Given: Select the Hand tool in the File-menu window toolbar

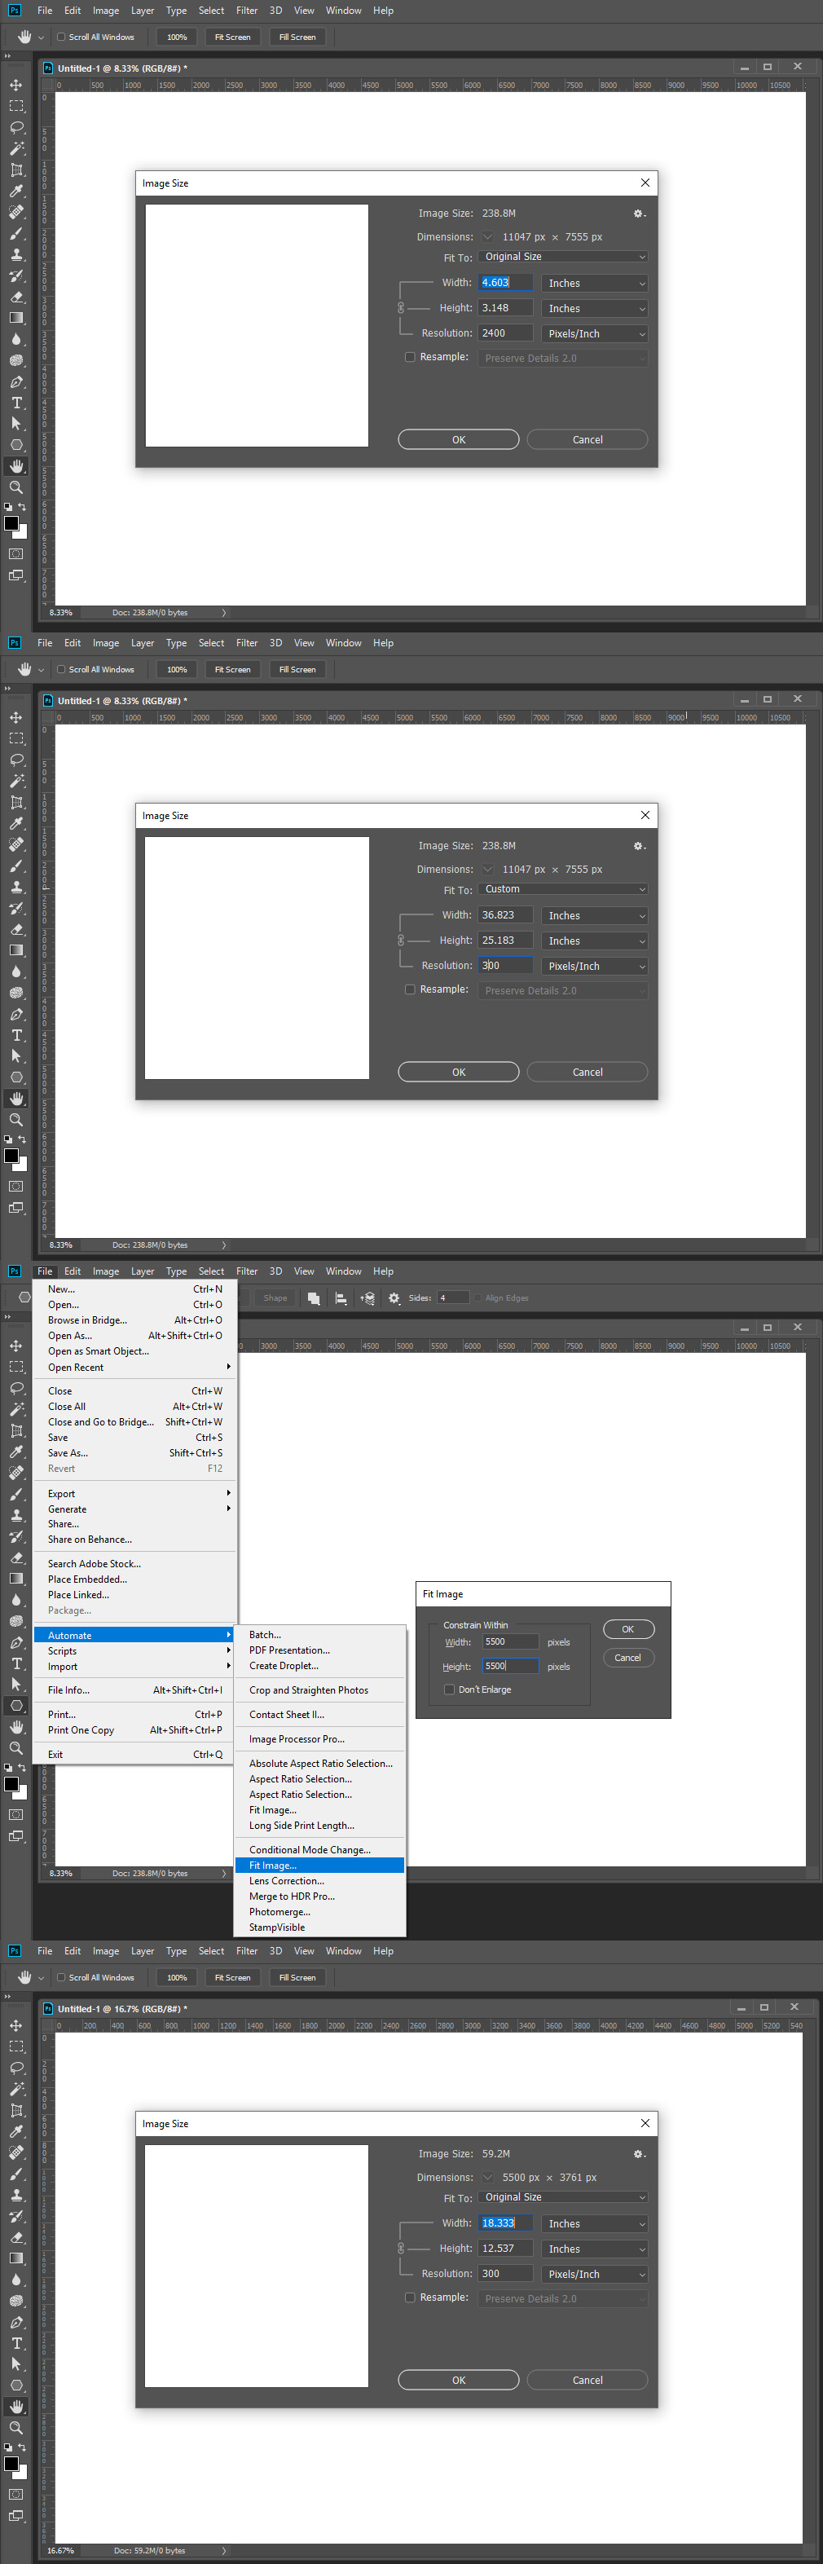Looking at the screenshot, I should point(16,1726).
